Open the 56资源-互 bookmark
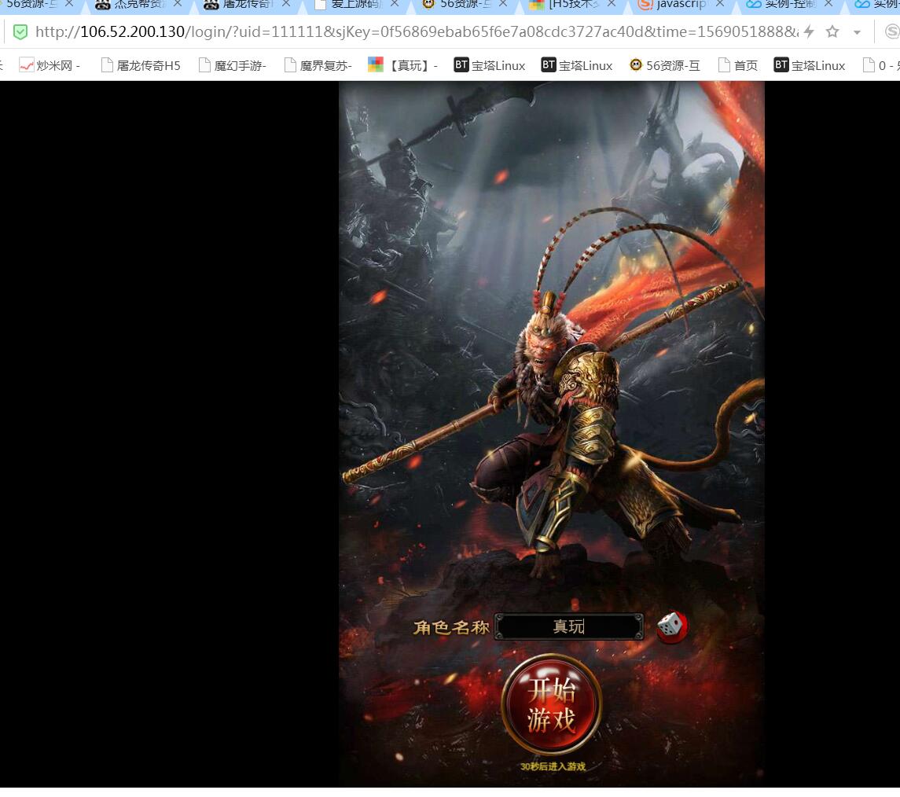This screenshot has height=797, width=900. click(x=665, y=65)
